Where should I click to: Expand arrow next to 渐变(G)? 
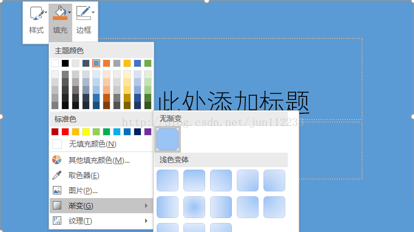pos(146,206)
